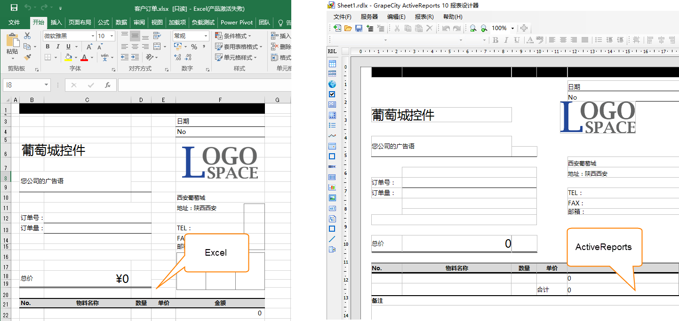Screen dimensions: 679x321
Task: Zoom out magnifier in ActiveReports toolbar
Action: point(473,28)
